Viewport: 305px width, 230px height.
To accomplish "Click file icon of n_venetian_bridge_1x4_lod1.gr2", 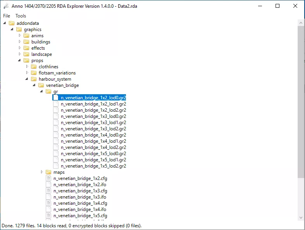I will pos(56,141).
